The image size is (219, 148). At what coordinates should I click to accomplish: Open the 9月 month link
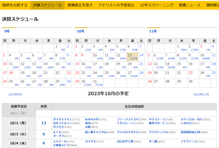pos(7,31)
